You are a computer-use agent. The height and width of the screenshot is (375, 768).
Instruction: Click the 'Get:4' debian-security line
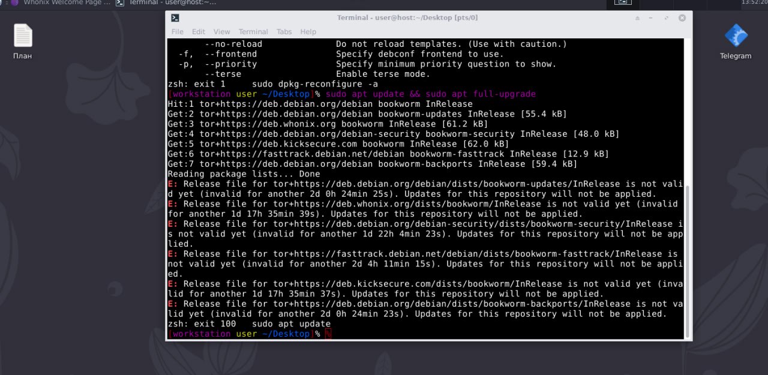pos(394,134)
